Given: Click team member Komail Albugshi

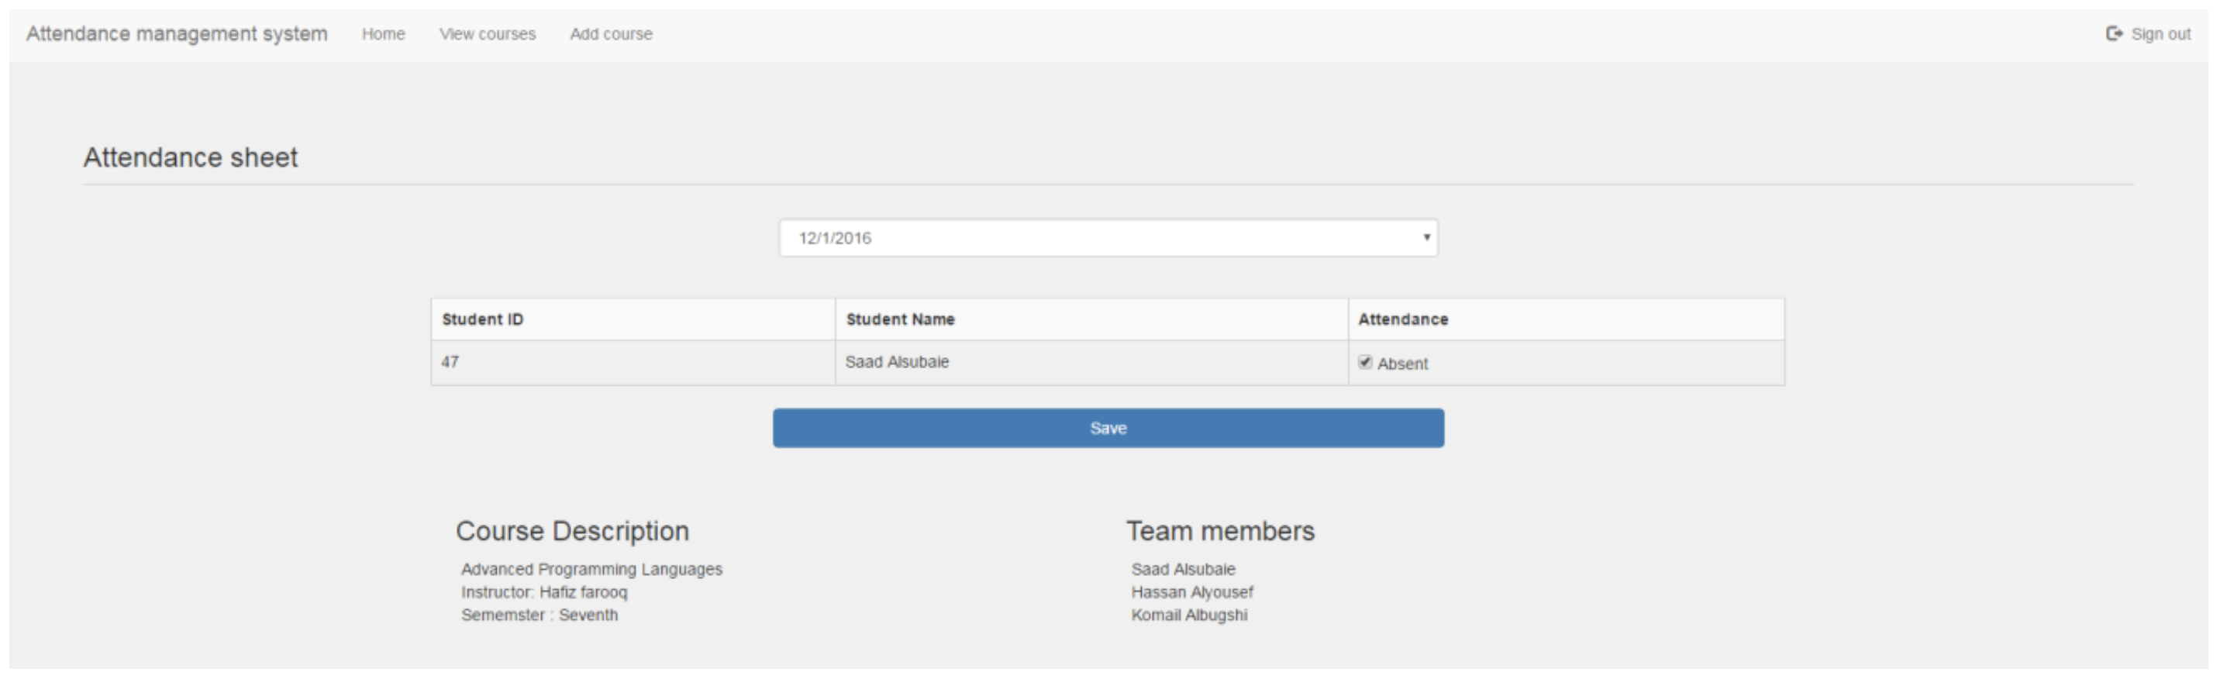Looking at the screenshot, I should pyautogui.click(x=1189, y=615).
